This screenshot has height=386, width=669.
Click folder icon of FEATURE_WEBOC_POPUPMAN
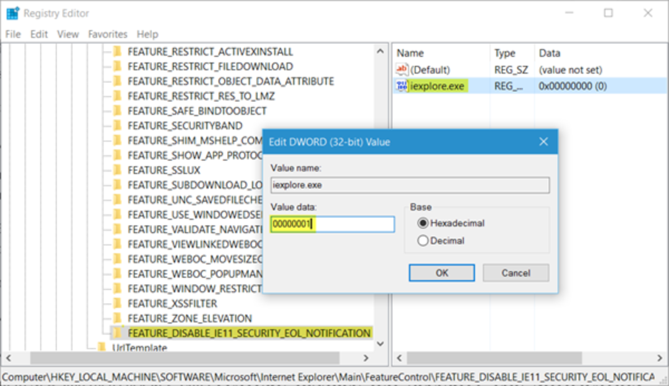117,274
